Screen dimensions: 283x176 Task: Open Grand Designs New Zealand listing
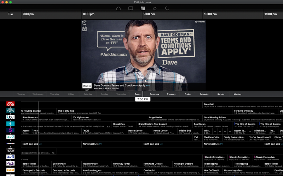164,125
